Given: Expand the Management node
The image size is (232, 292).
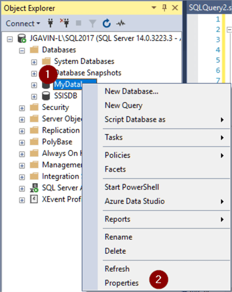Looking at the screenshot, I should 22,166.
